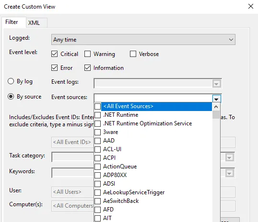Click the Task category combo field
Image resolution: width=258 pixels, height=222 pixels.
(x=143, y=157)
